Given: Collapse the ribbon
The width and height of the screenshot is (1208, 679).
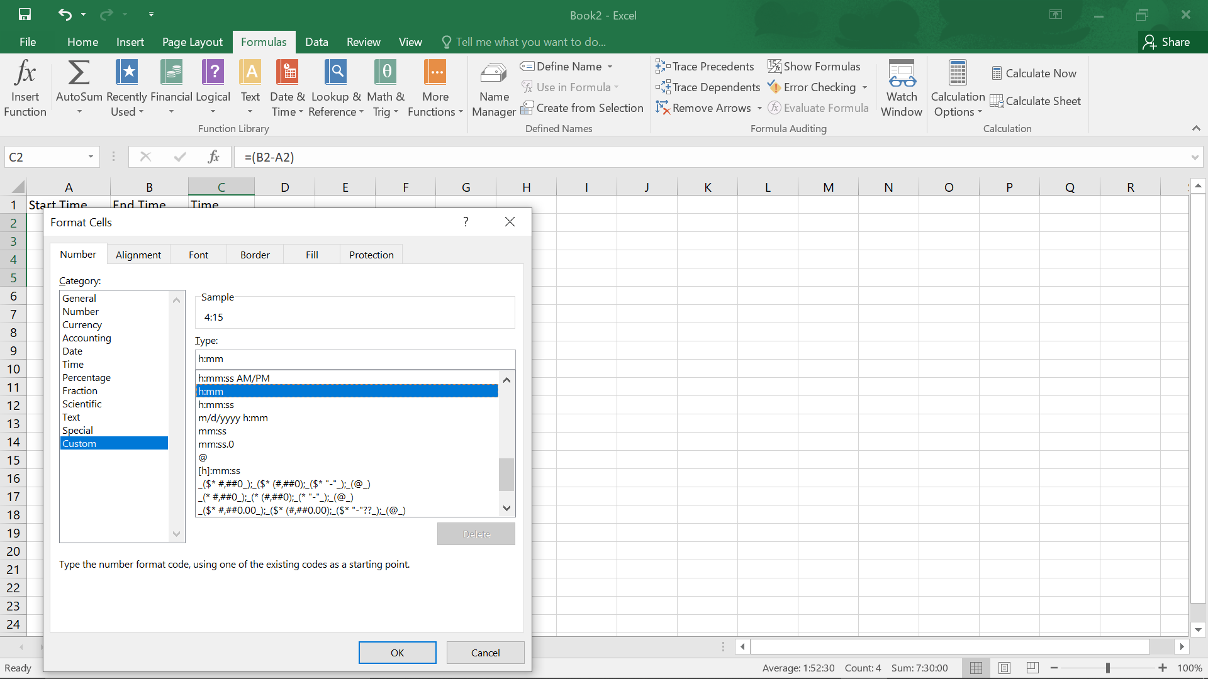Looking at the screenshot, I should [1196, 128].
